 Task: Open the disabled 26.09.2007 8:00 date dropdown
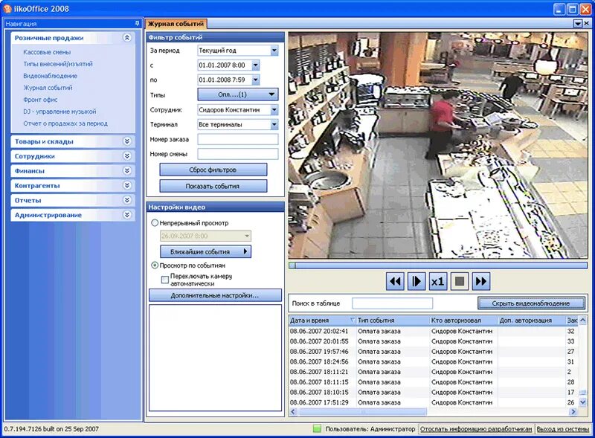(x=247, y=236)
